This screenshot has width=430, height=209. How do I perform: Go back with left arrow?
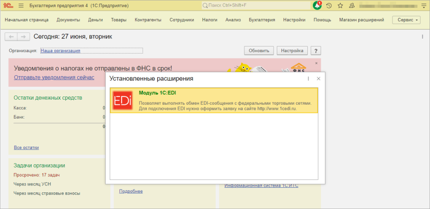11,36
